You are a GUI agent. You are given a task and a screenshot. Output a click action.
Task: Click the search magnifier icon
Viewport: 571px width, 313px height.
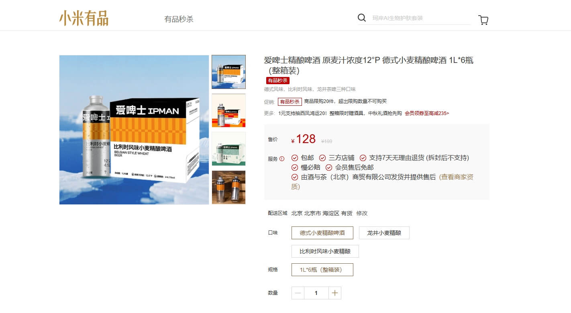[x=361, y=18]
